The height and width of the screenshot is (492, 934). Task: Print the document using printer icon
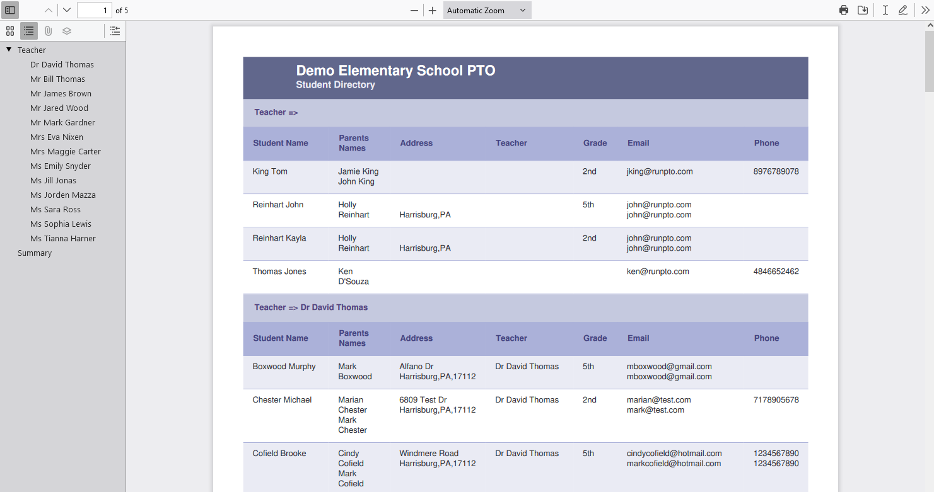pyautogui.click(x=844, y=10)
